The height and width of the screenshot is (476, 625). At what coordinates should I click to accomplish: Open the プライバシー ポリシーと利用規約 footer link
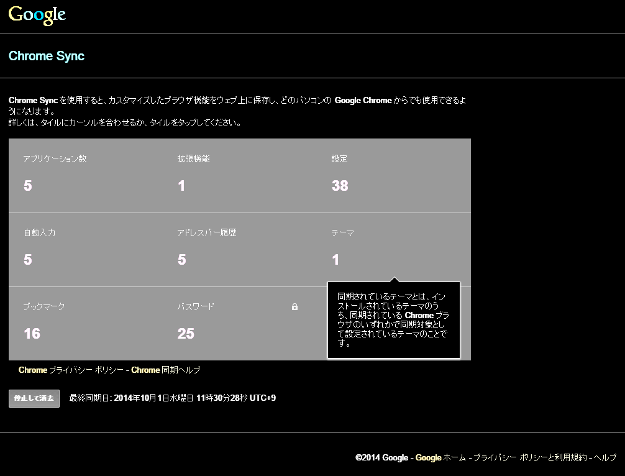(530, 457)
